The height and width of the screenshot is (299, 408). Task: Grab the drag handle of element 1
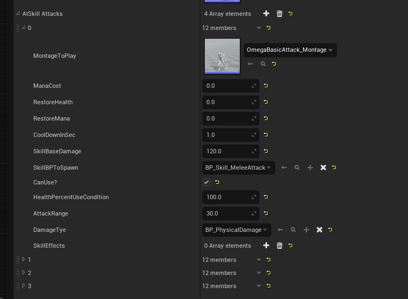[18, 260]
